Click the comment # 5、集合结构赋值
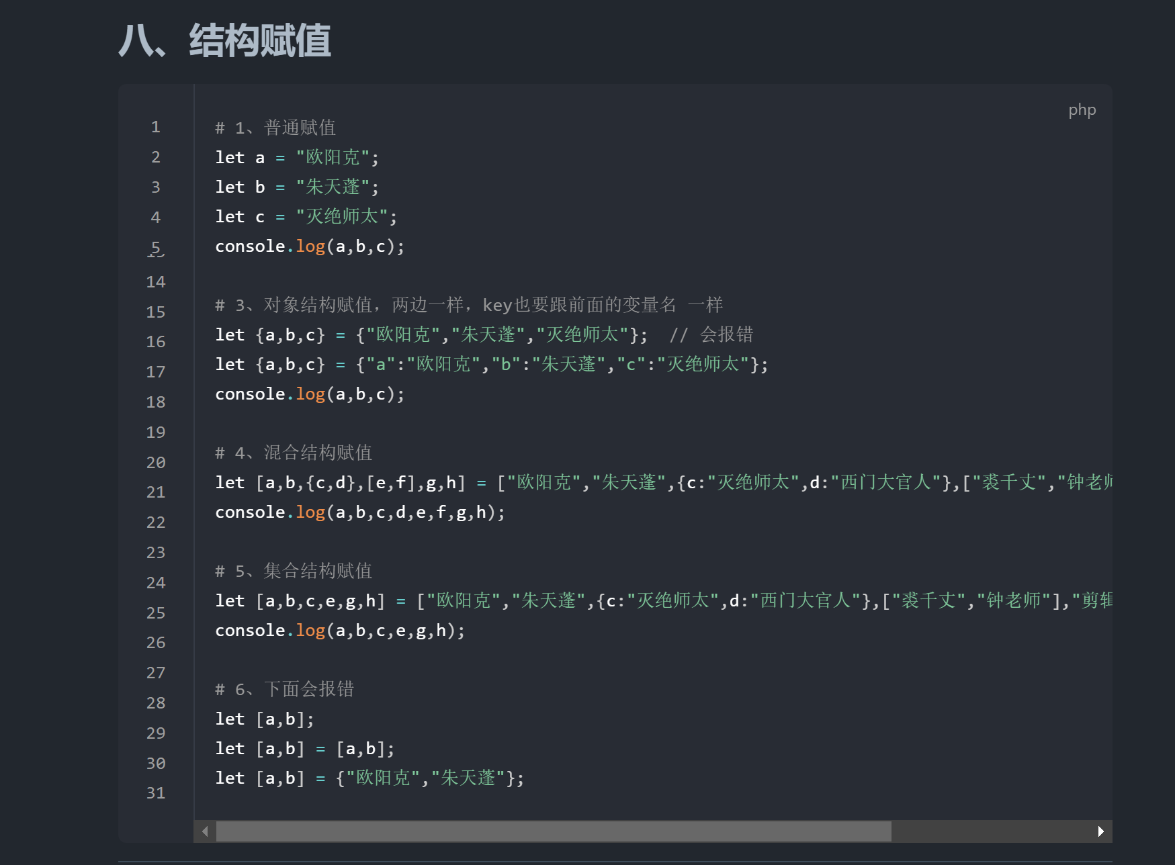 tap(294, 571)
